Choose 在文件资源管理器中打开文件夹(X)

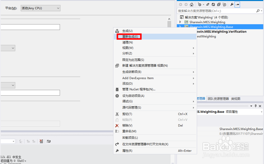[155, 144]
